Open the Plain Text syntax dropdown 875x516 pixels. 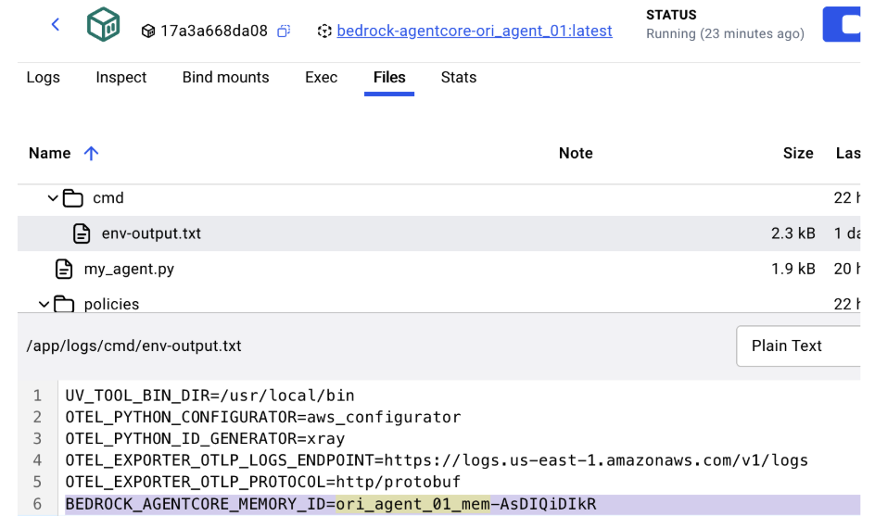(799, 346)
